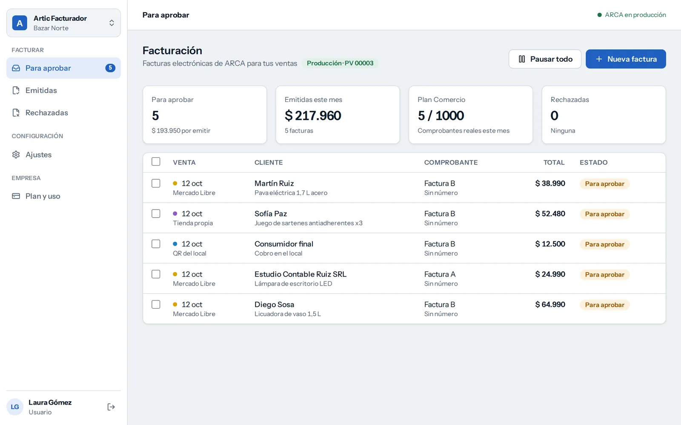Image resolution: width=681 pixels, height=425 pixels.
Task: Check the Estudio Contable Ruiz SRL checkbox
Action: coord(156,274)
